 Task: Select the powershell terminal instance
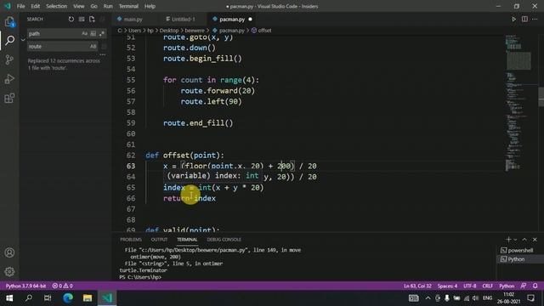(520, 250)
